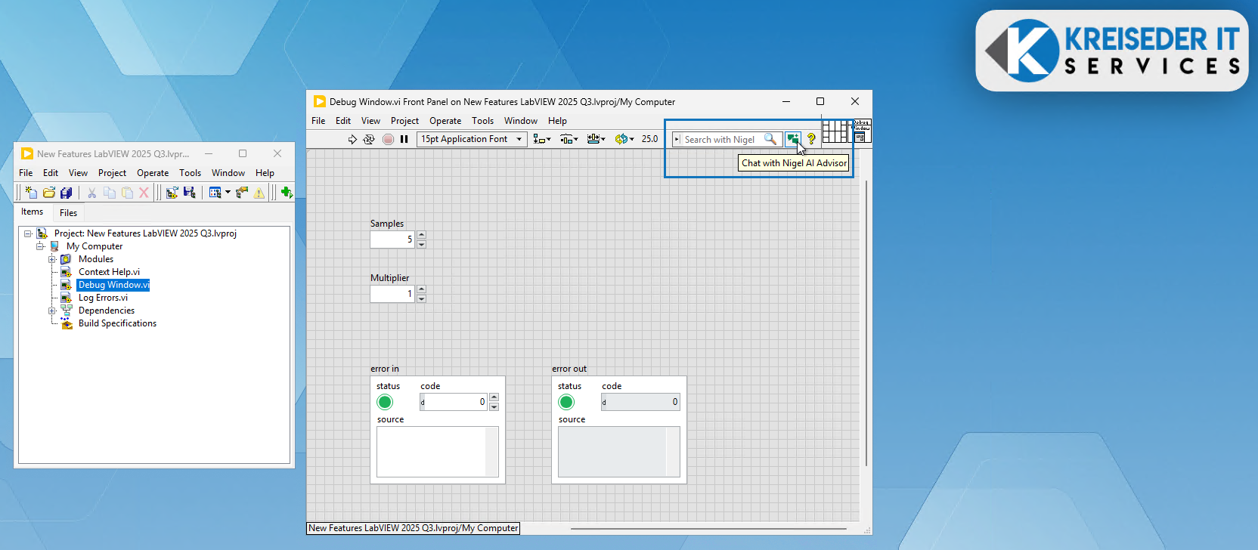
Task: Click the Cut scissors icon in Project Explorer
Action: point(91,193)
